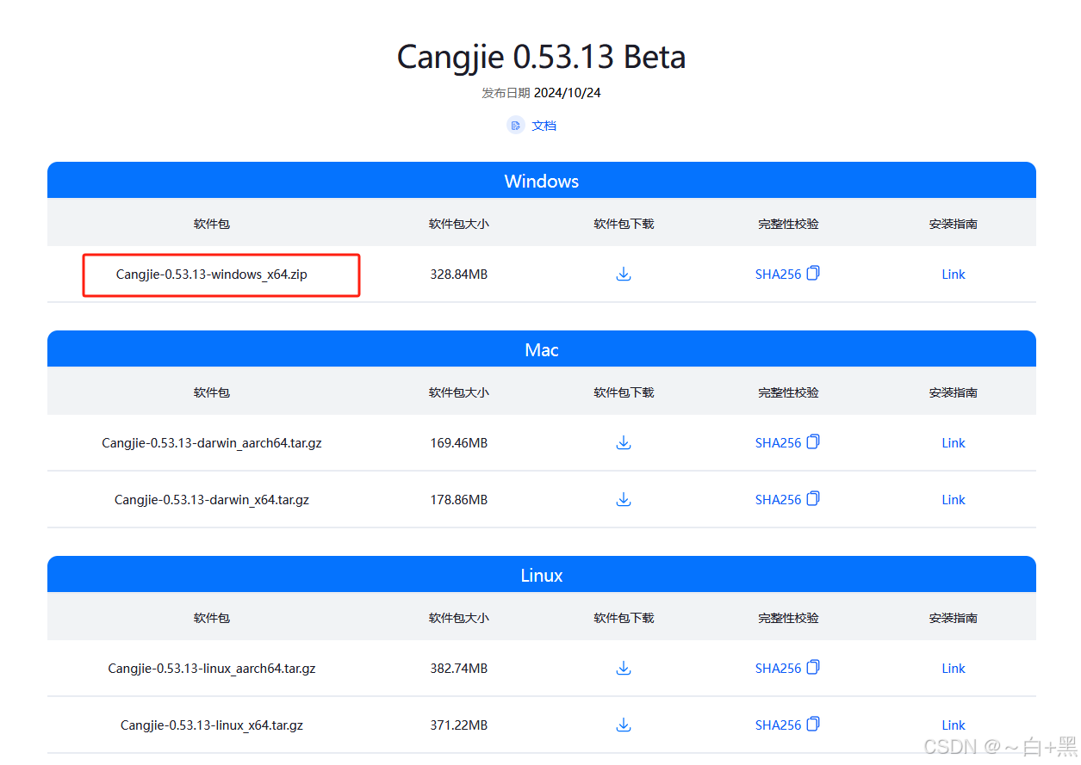Viewport: 1081px width, 765px height.
Task: Click the Windows section header
Action: [542, 181]
